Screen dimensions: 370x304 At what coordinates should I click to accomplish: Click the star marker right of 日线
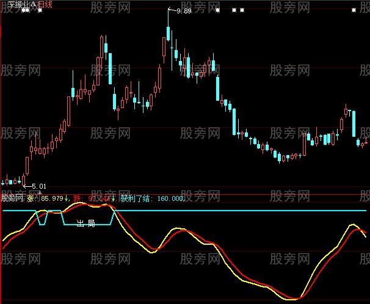pos(40,10)
